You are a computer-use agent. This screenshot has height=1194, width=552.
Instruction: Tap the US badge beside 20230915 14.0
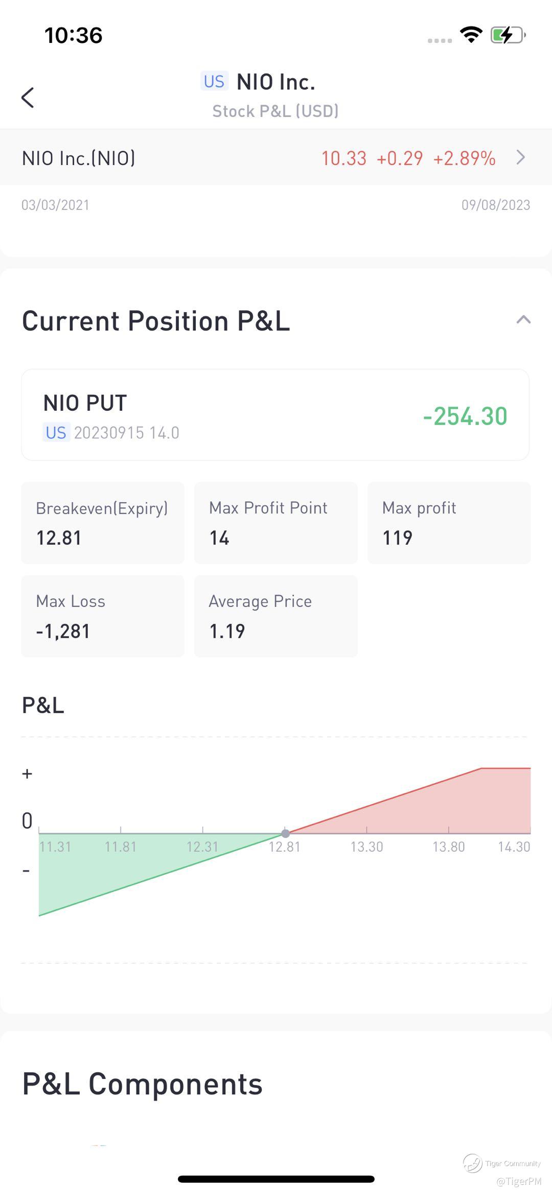point(56,433)
